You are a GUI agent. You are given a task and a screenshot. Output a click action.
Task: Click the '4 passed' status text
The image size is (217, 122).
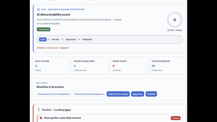pos(64,48)
